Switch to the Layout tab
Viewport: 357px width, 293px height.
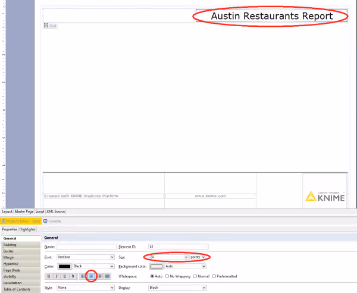[x=7, y=211]
